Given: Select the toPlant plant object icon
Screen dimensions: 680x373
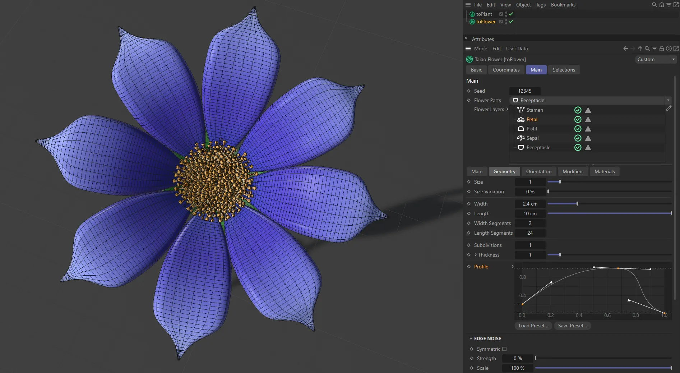Looking at the screenshot, I should [x=472, y=14].
